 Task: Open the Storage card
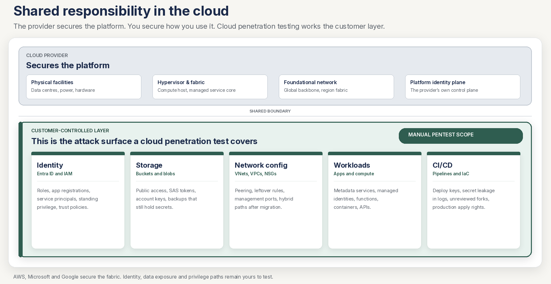click(x=177, y=200)
